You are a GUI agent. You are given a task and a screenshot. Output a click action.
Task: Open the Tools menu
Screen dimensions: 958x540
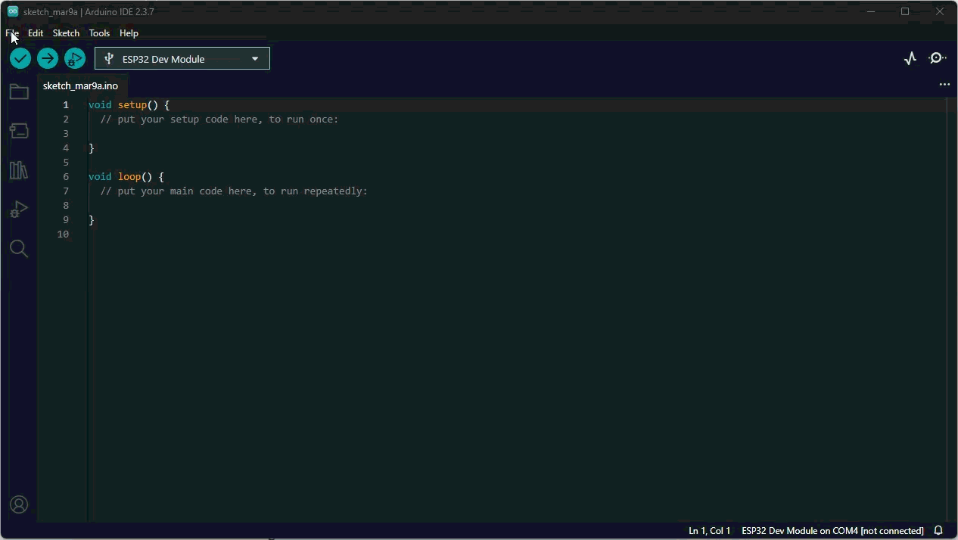[99, 33]
